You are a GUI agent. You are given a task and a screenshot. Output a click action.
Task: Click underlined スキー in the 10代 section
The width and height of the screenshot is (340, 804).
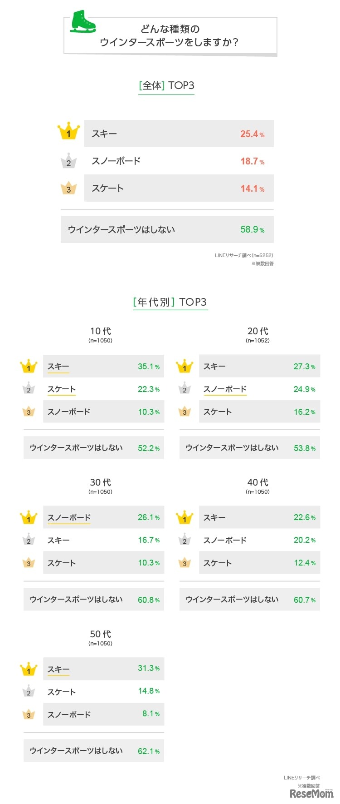pyautogui.click(x=58, y=367)
